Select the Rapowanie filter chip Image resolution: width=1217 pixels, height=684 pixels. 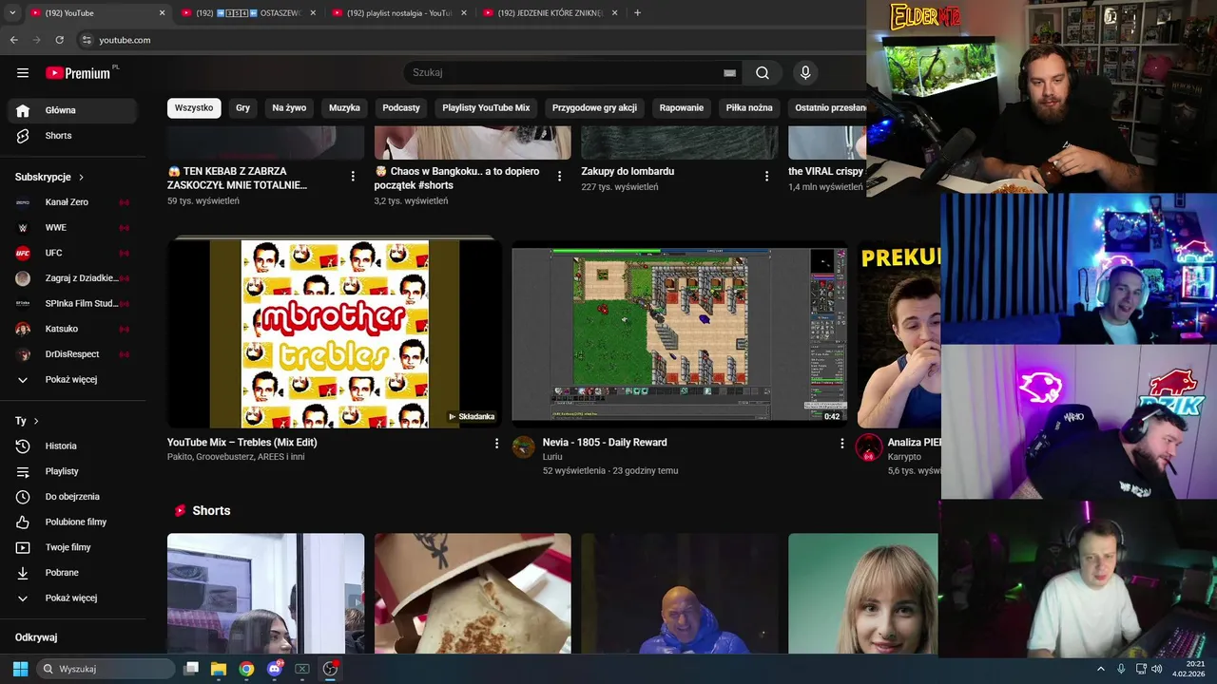682,108
